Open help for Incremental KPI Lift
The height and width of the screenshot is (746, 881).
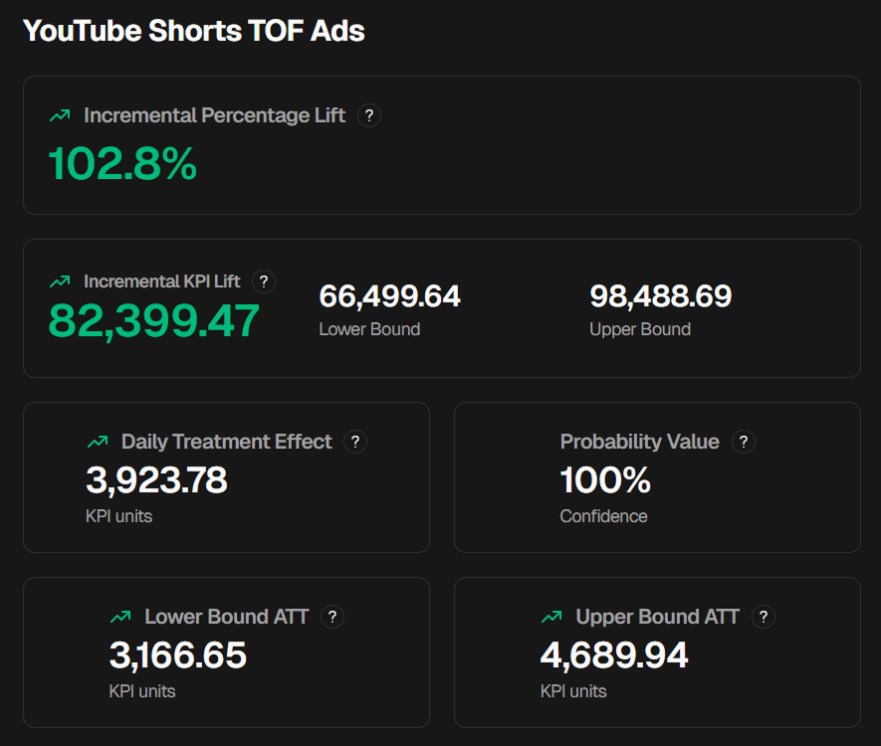264,281
